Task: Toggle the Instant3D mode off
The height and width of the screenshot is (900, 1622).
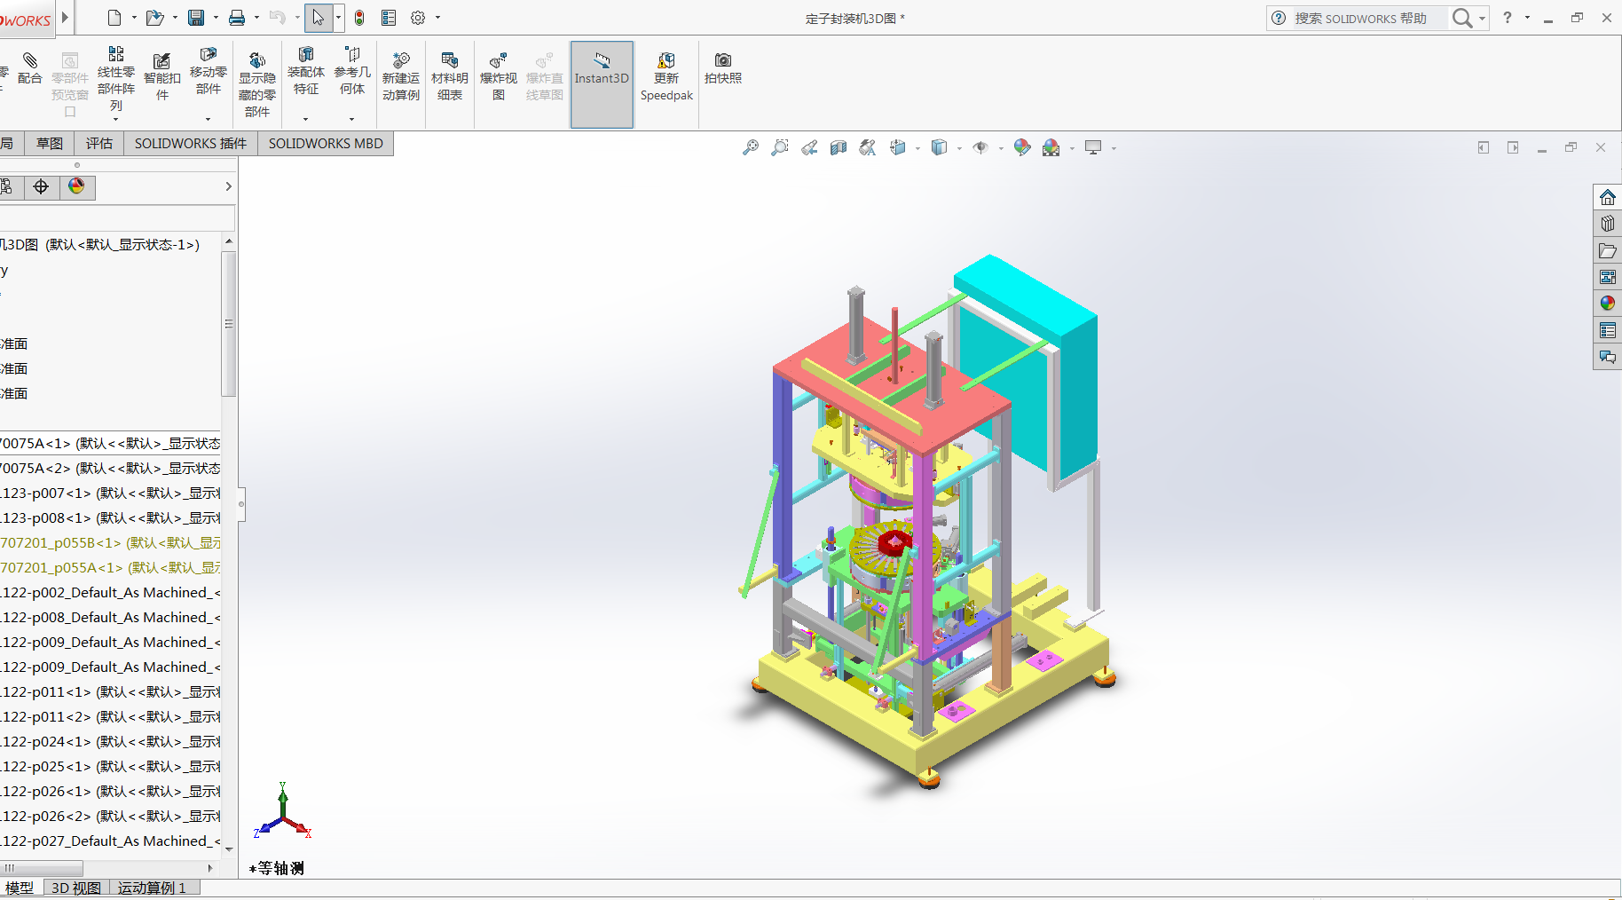Action: coord(602,78)
